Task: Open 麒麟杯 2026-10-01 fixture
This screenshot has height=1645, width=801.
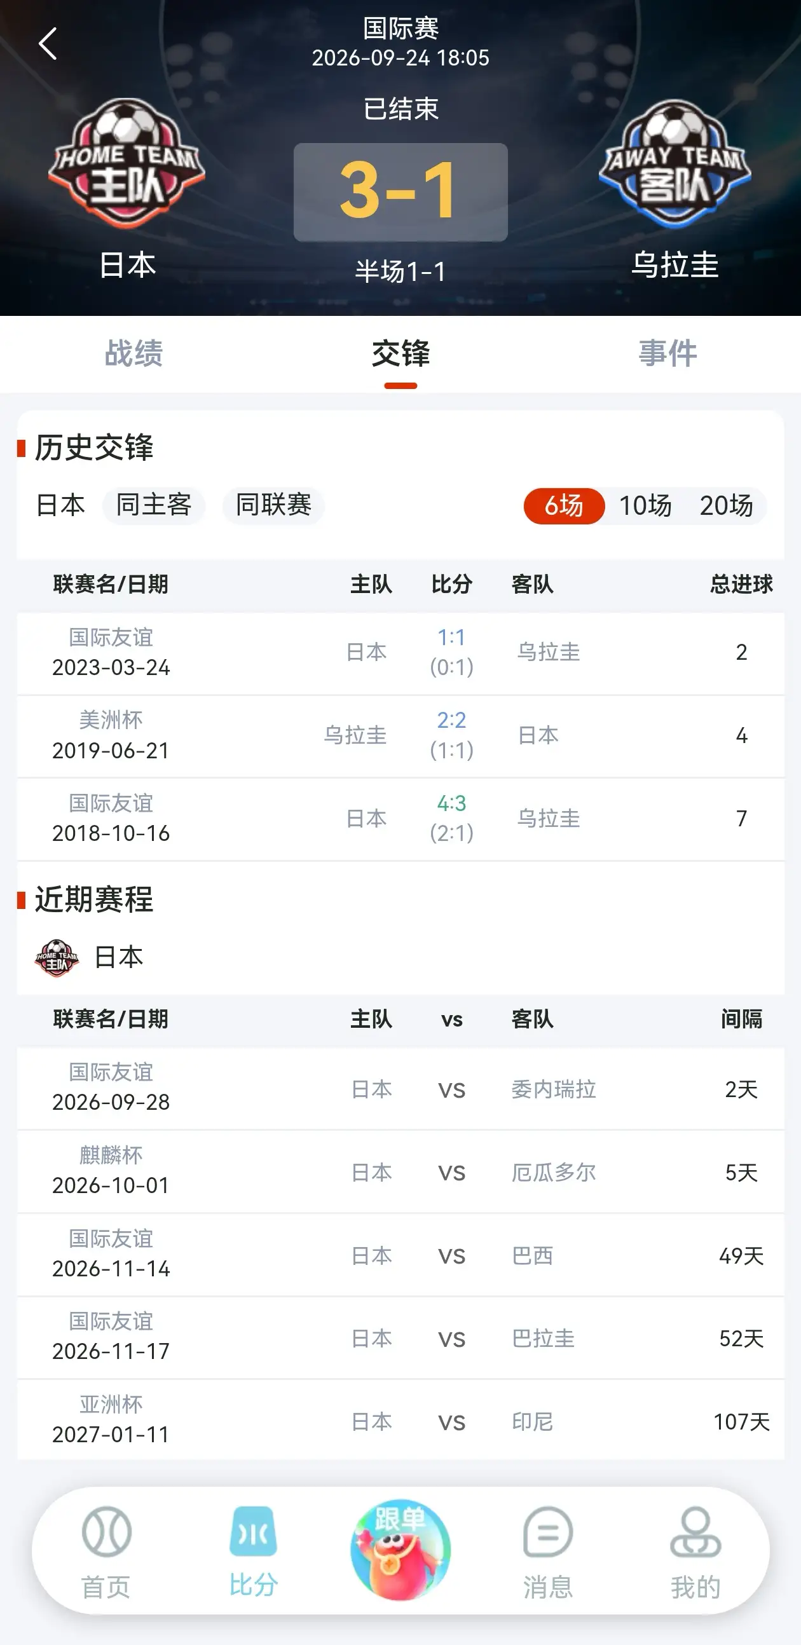Action: pyautogui.click(x=400, y=1171)
